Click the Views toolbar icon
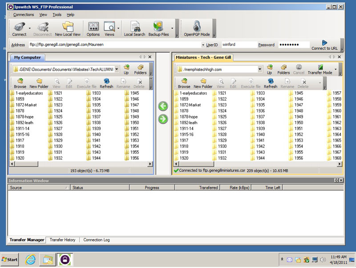The height and width of the screenshot is (268, 356). coord(109,29)
